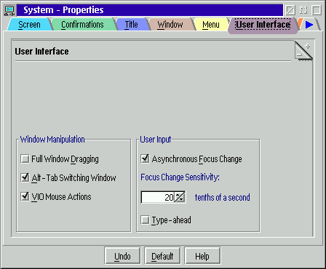
Task: Disable Asynchronous Focus Change
Action: pyautogui.click(x=145, y=158)
